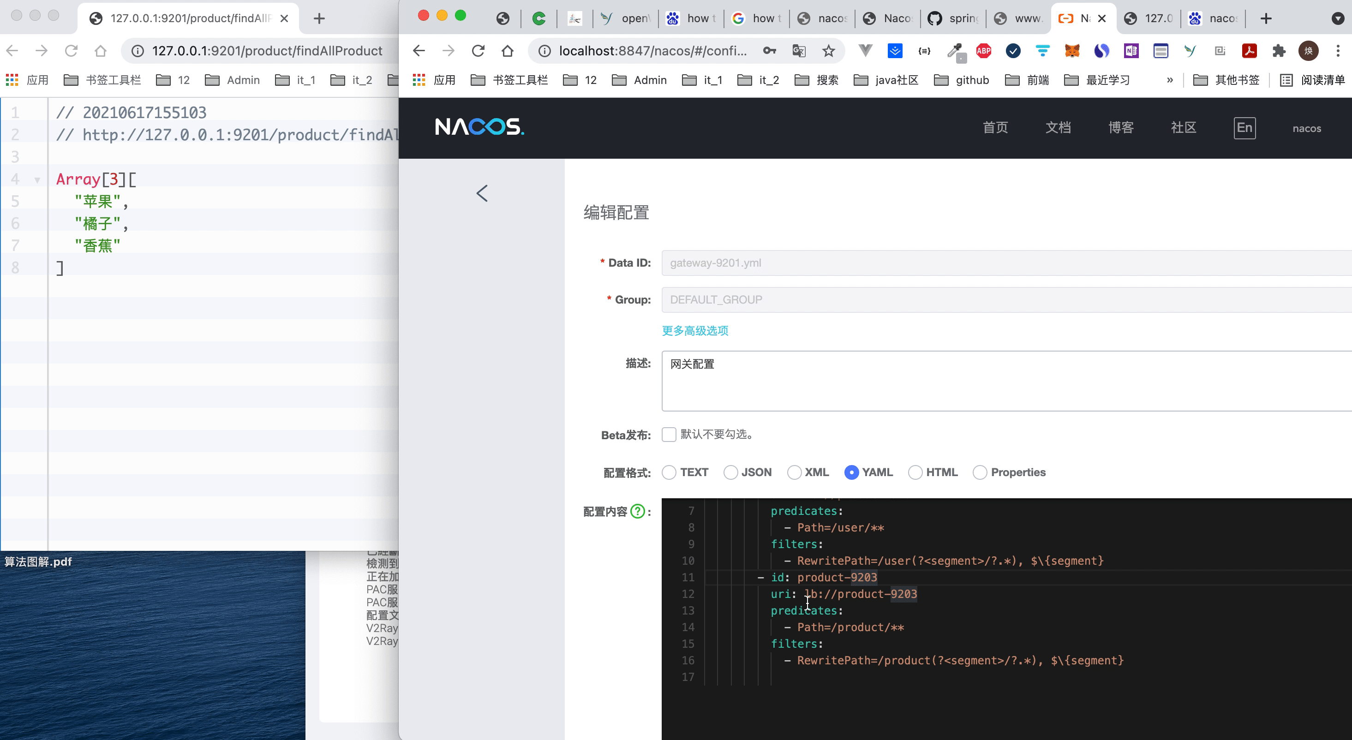This screenshot has width=1352, height=740.
Task: Go back in the Nacos browser window
Action: pos(419,51)
